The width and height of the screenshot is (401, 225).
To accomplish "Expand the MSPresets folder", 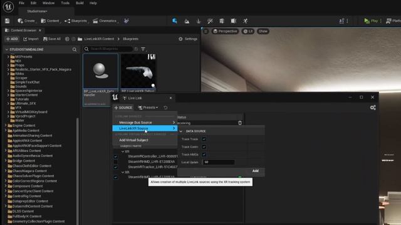I will [x=8, y=57].
